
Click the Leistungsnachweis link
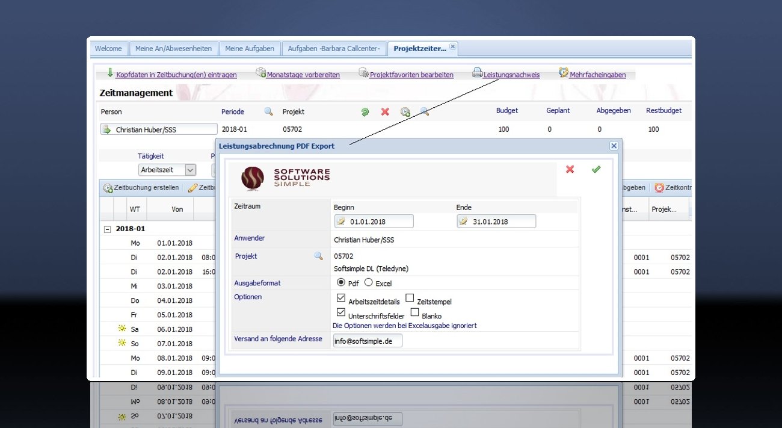click(511, 75)
